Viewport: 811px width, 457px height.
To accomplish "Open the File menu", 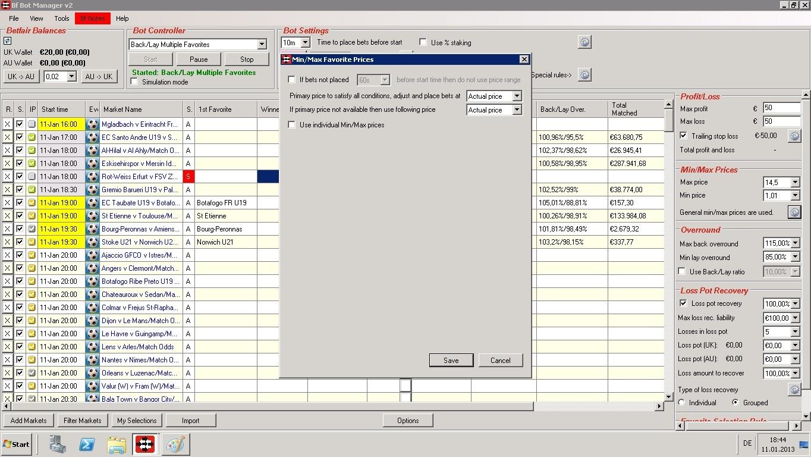I will tap(14, 18).
